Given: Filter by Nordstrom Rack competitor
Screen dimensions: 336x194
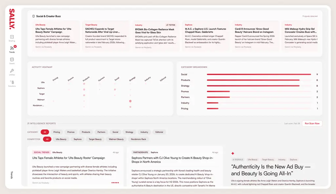Looking at the screenshot, I should tap(138, 139).
